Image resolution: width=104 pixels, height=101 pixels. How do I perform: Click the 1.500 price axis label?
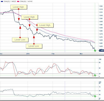(101, 18)
